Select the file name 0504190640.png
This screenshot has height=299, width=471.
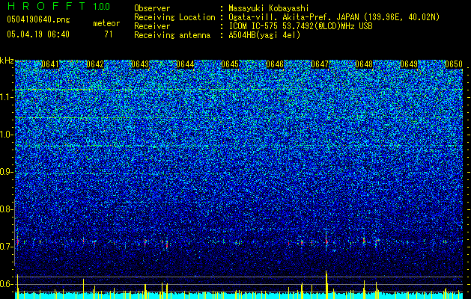pyautogui.click(x=38, y=19)
